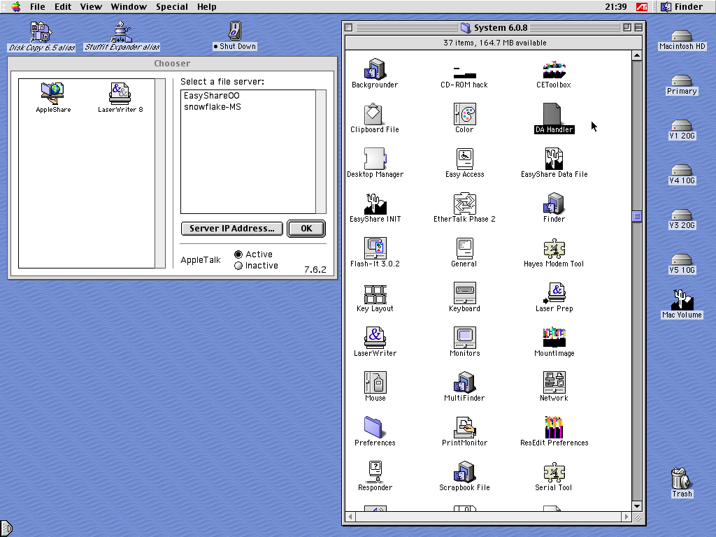716x537 pixels.
Task: Open the File menu
Action: click(x=38, y=6)
